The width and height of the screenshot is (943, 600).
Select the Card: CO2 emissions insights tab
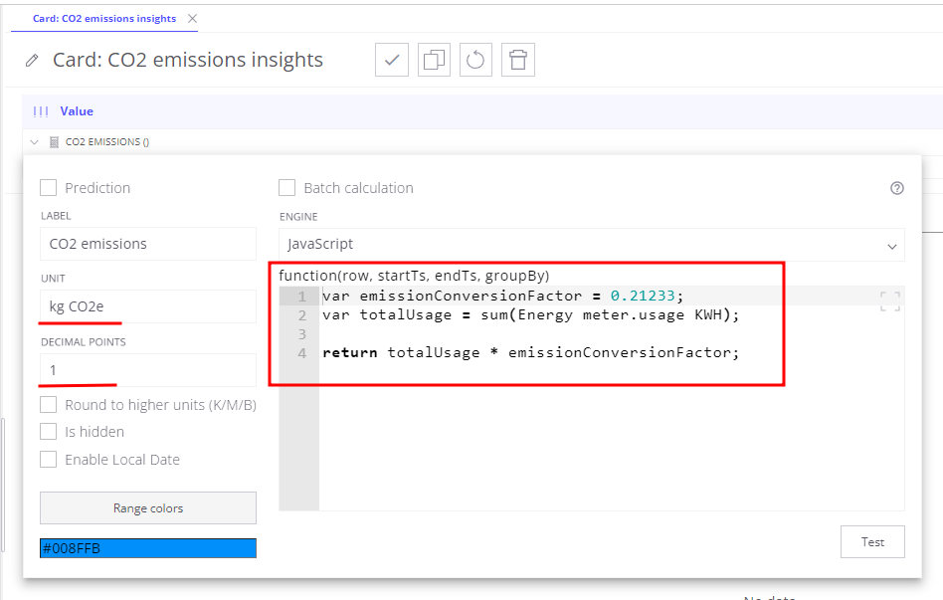(x=104, y=19)
